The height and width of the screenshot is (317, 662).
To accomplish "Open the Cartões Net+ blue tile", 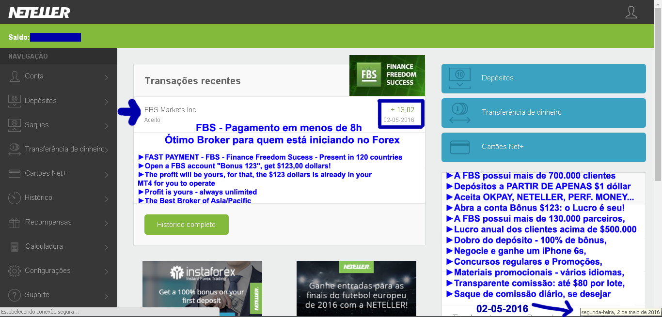I will click(x=544, y=147).
